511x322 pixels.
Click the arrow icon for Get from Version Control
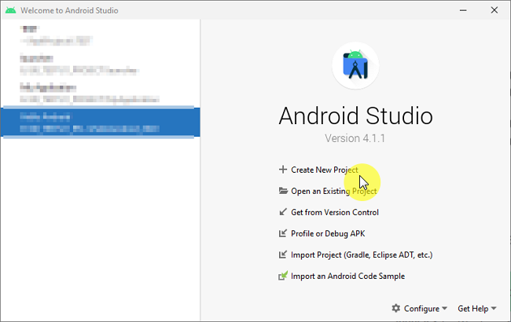283,212
